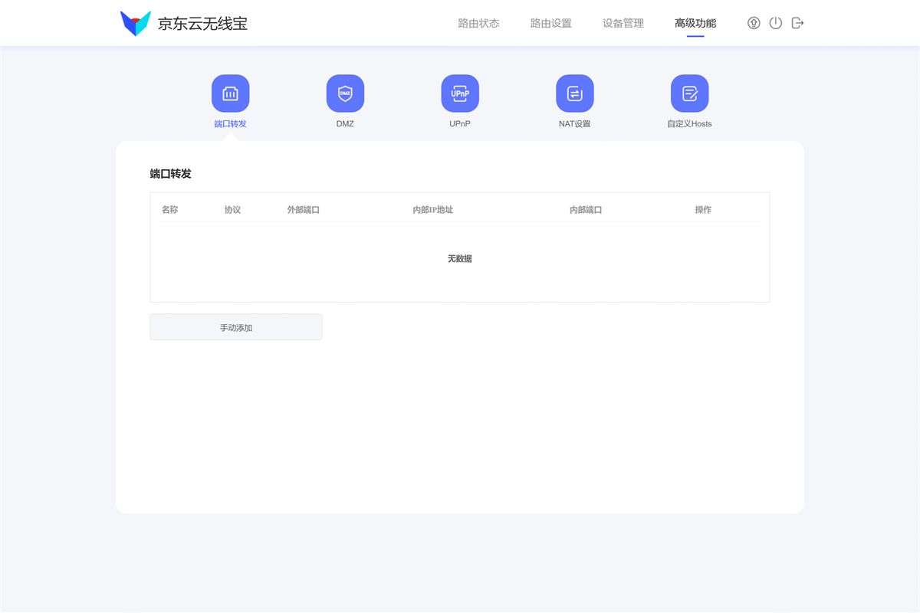This screenshot has width=920, height=613.
Task: Click the firmware upgrade icon top right
Action: tap(754, 23)
